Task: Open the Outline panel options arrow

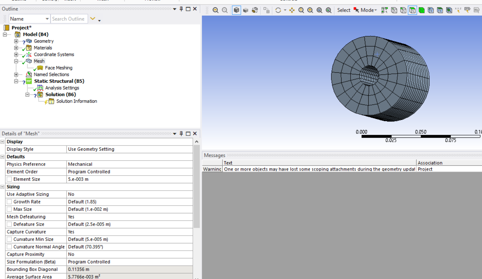Action: [x=174, y=9]
